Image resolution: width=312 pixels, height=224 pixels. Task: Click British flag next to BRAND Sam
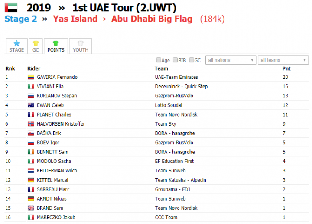31,208
